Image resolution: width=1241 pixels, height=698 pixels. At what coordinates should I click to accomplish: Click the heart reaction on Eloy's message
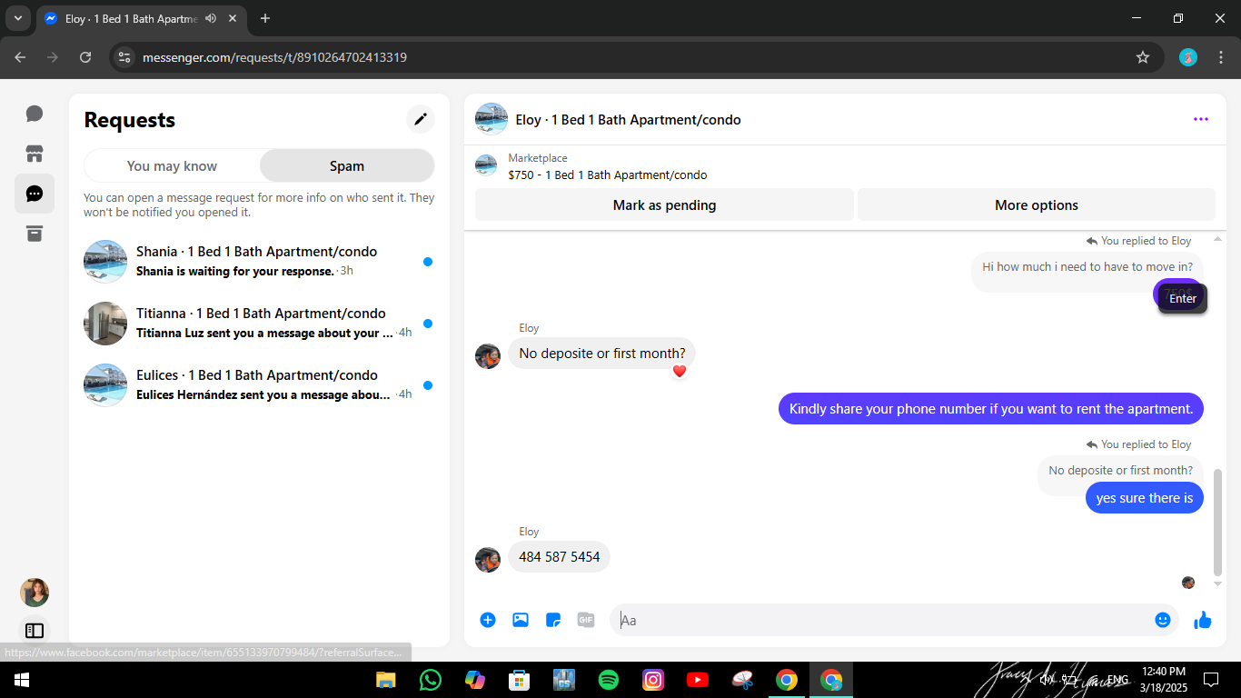tap(680, 371)
